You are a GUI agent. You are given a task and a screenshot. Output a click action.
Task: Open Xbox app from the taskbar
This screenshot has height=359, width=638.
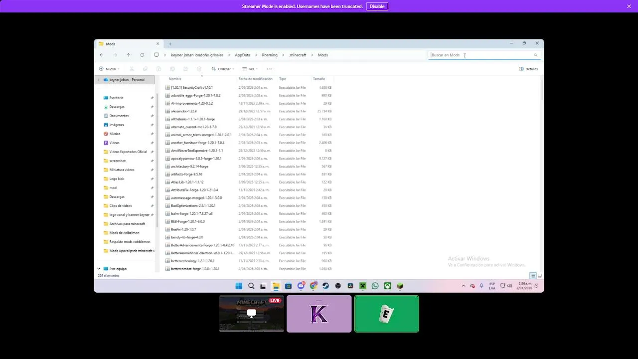(387, 286)
